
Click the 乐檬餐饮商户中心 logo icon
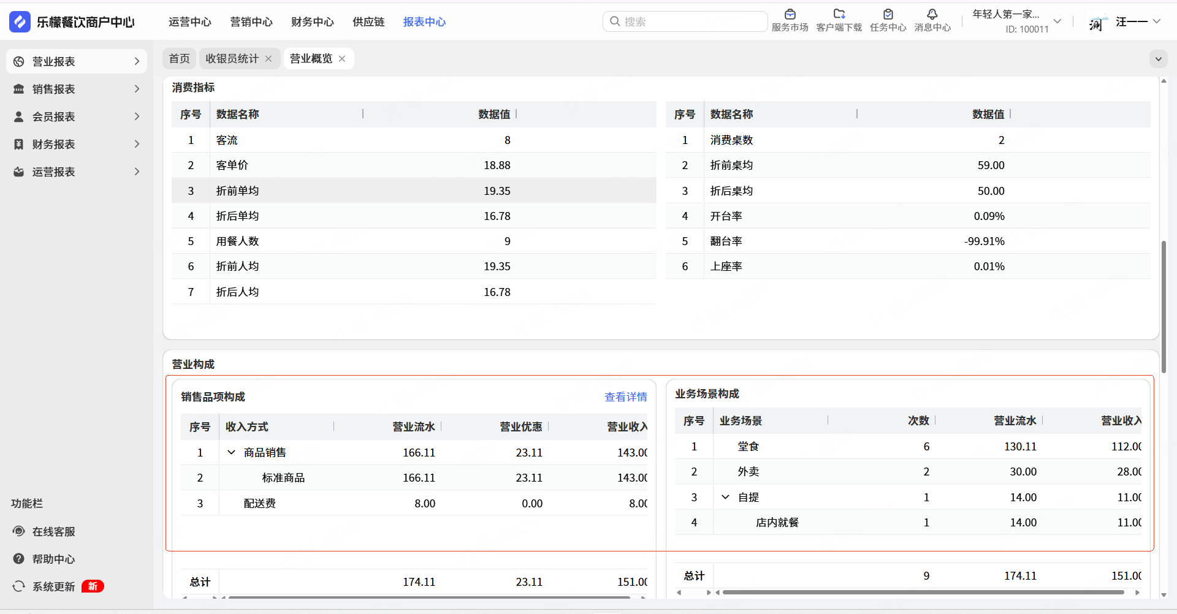[20, 22]
